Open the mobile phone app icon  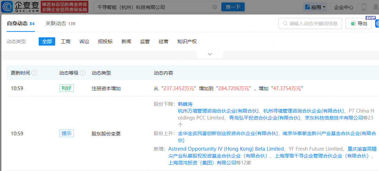tap(363, 7)
